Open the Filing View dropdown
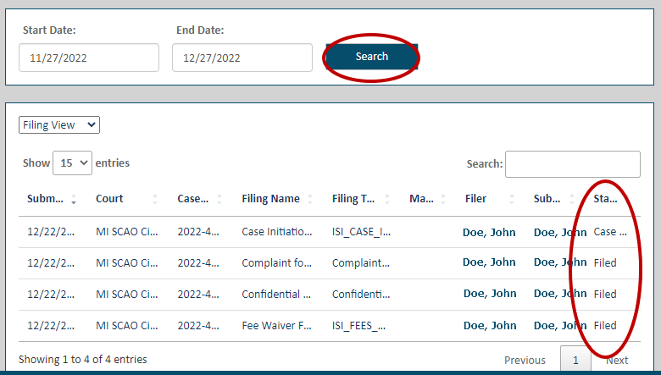 59,125
